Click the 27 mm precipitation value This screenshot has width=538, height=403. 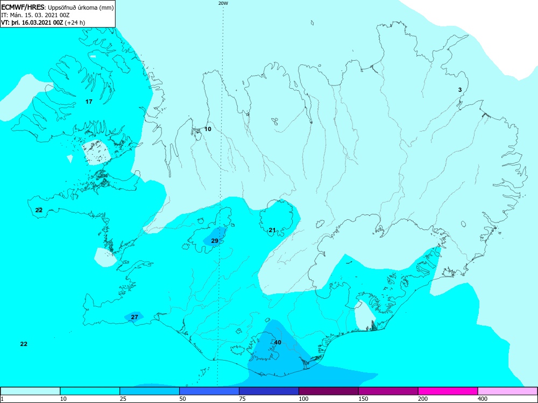pos(134,317)
